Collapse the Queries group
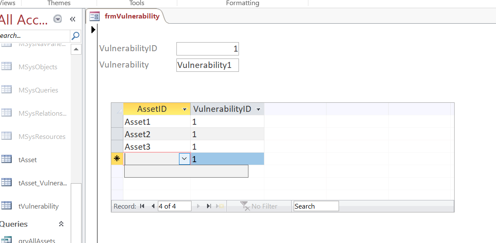The image size is (496, 243). [61, 224]
